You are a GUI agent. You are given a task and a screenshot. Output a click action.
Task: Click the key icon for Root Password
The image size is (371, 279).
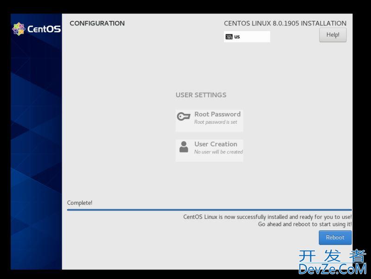(184, 116)
